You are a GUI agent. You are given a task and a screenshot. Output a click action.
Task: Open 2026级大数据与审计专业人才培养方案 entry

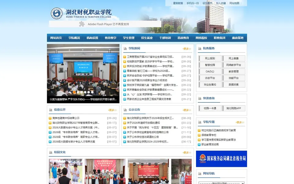click(74, 142)
